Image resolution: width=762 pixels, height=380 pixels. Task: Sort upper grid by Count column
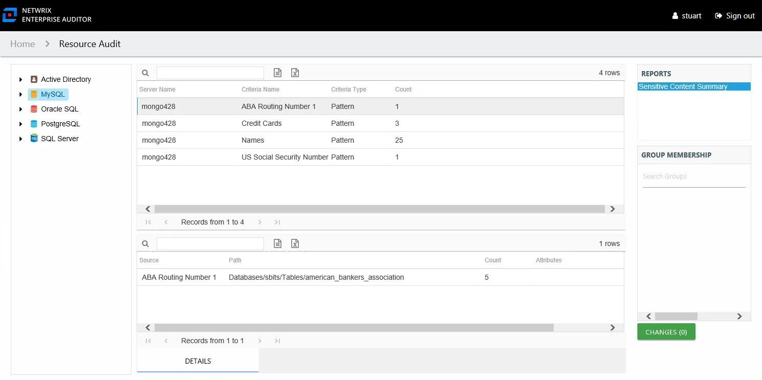click(x=403, y=90)
